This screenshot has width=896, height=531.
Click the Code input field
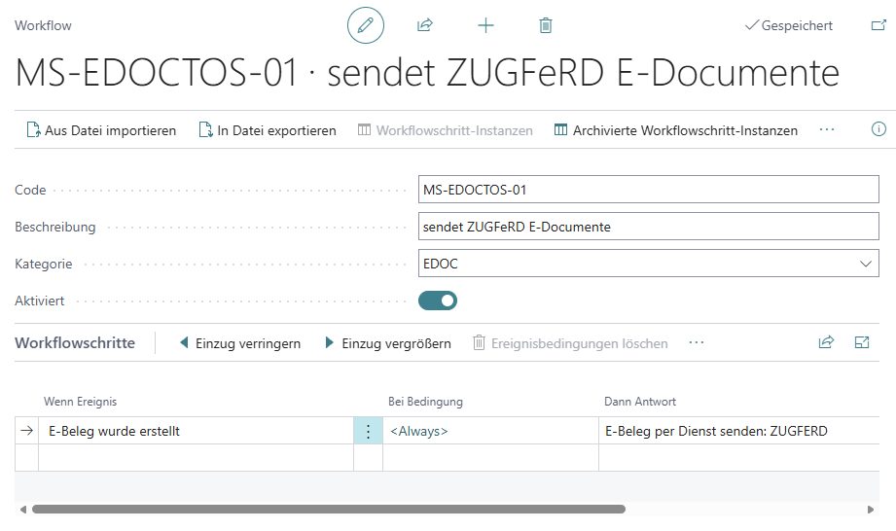649,190
